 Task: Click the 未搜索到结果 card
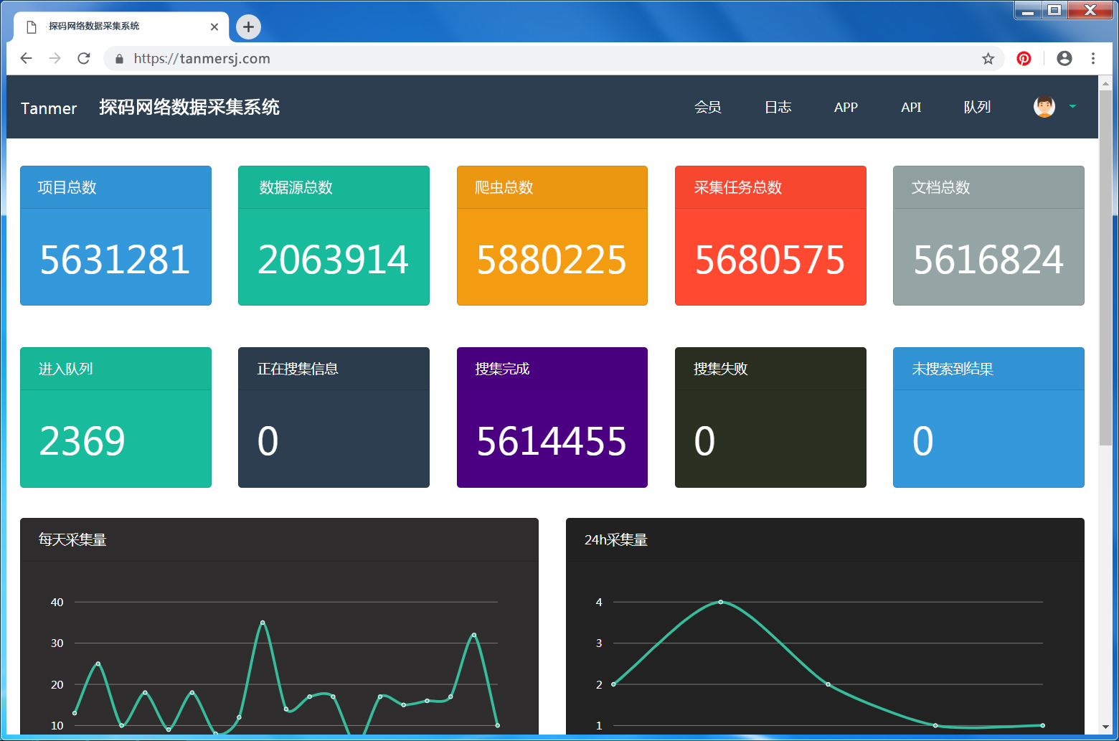[x=988, y=417]
